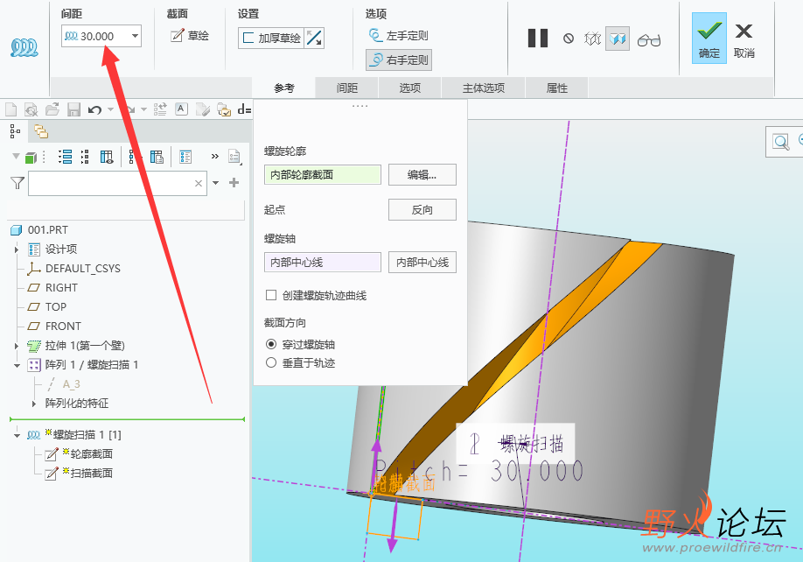
Task: Pause the feature tool
Action: point(538,39)
